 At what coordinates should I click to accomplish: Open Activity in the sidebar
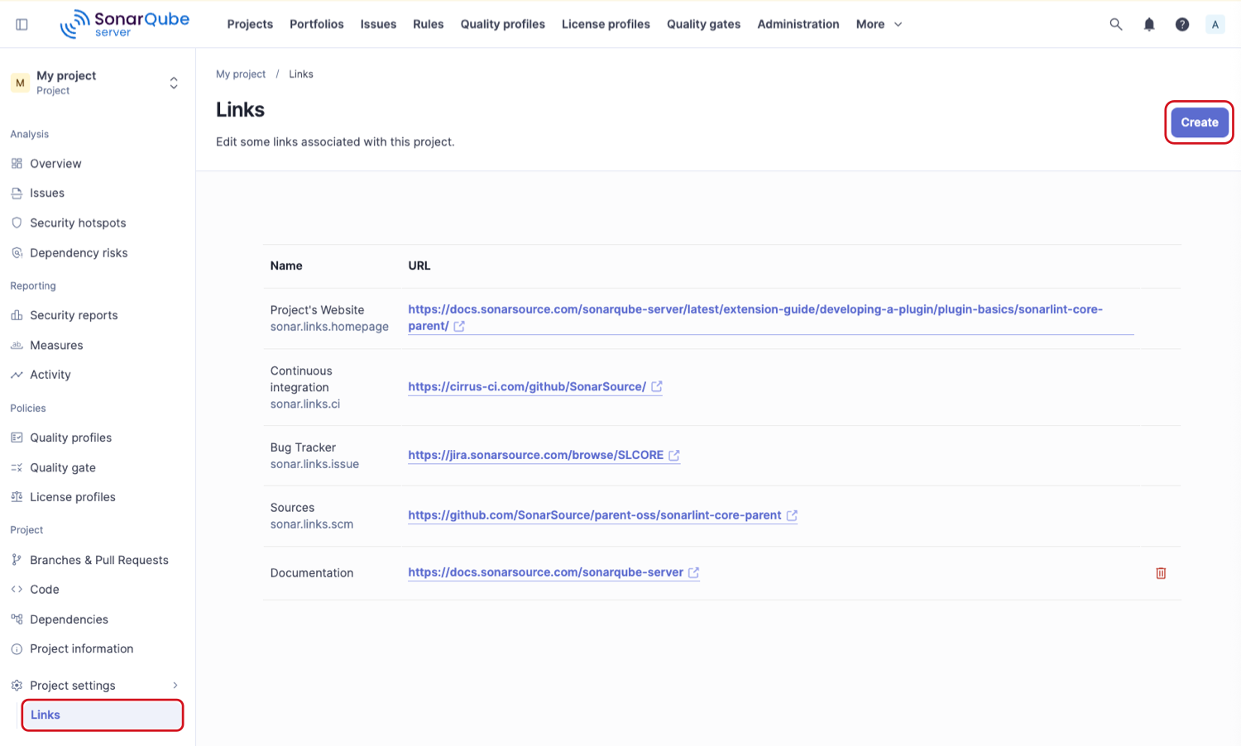click(50, 375)
